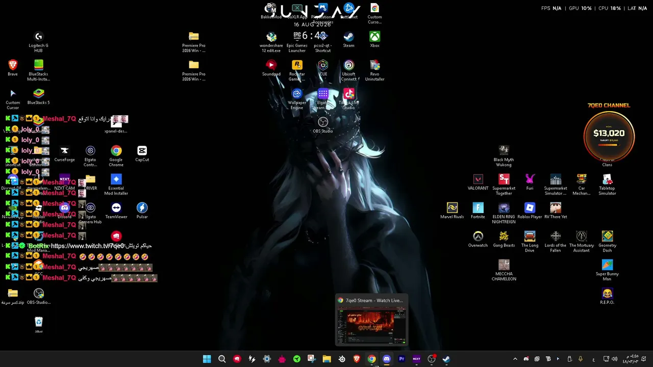Click The Mortuary Assistant shortcut
The image size is (653, 367).
click(582, 242)
